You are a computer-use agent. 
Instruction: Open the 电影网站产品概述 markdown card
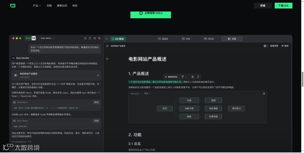point(56,75)
